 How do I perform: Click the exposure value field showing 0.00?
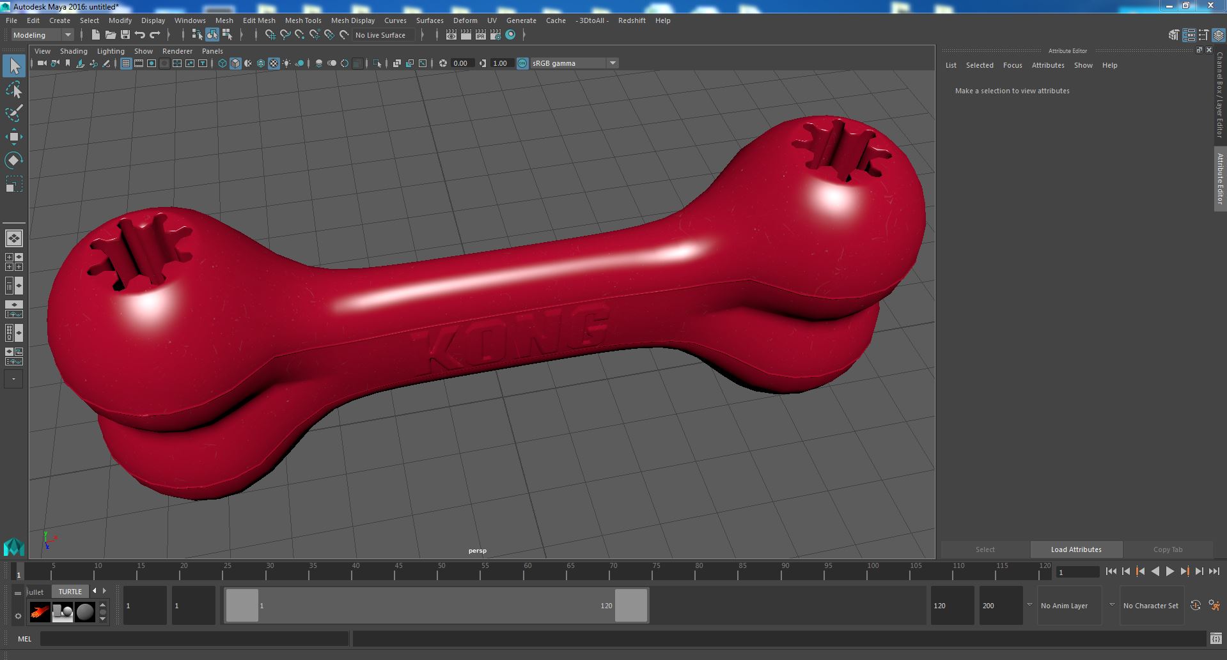click(461, 63)
